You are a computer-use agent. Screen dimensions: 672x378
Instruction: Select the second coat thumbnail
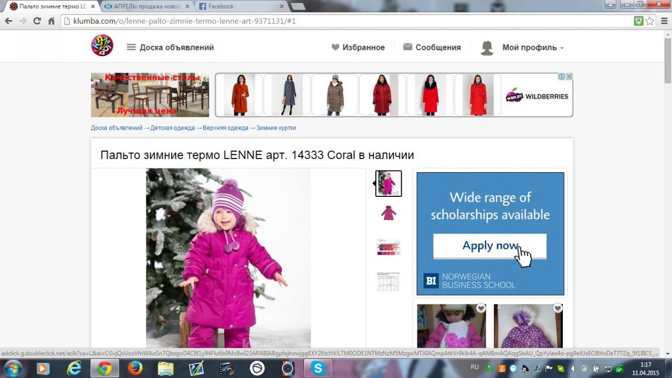pos(388,213)
